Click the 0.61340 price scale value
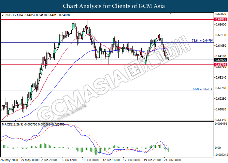Screen dimensions: 228x163 [221, 120]
